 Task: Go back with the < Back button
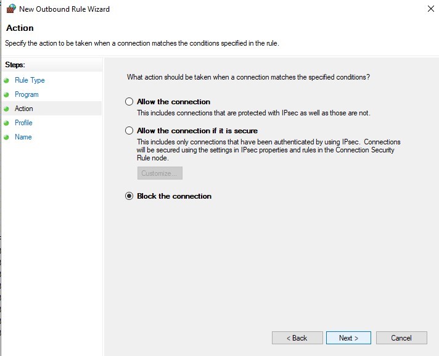click(297, 337)
